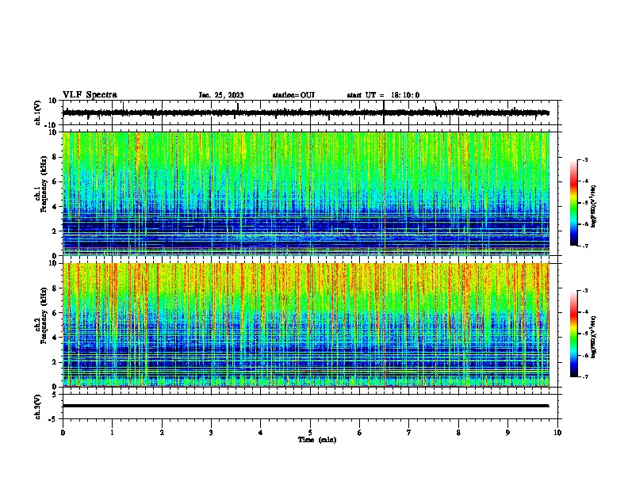Click time-axis tick label "6"
Viewport: 628px width, 485px height.
click(x=360, y=433)
